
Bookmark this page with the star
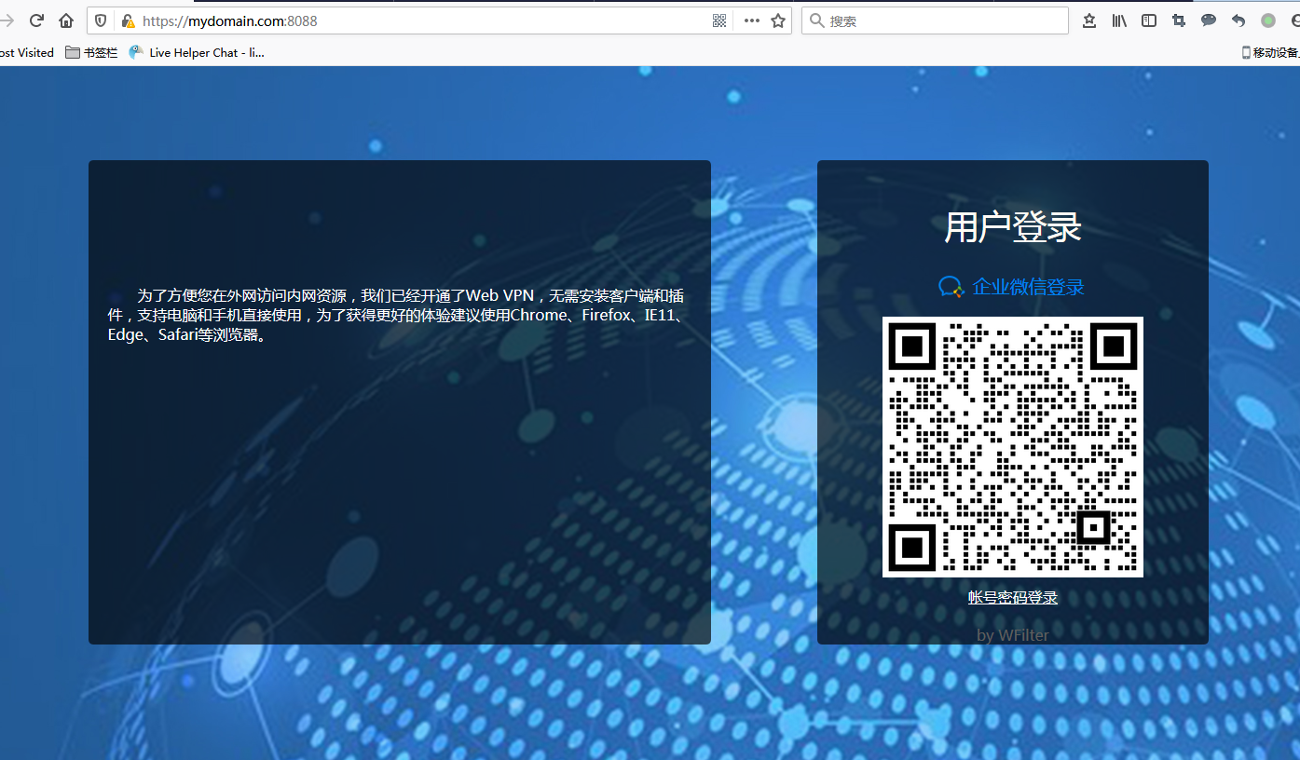778,20
